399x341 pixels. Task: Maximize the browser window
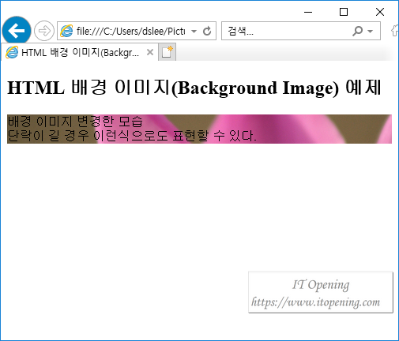click(344, 12)
